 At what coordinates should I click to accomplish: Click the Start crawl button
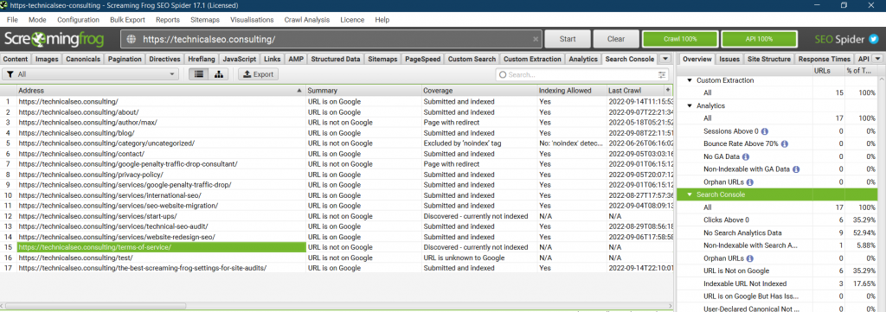tap(568, 40)
